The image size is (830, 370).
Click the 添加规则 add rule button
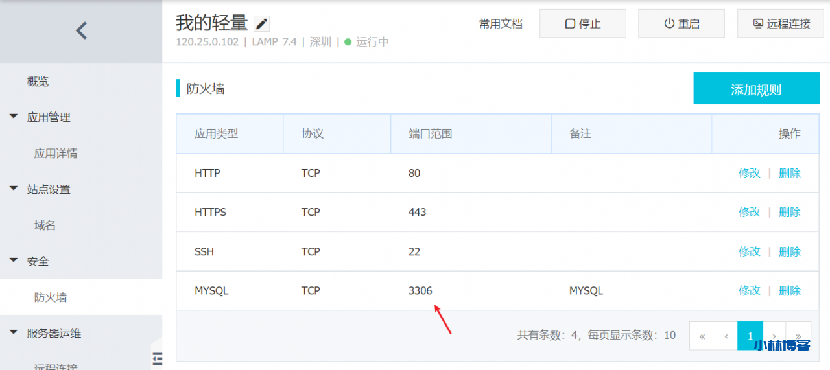[756, 89]
